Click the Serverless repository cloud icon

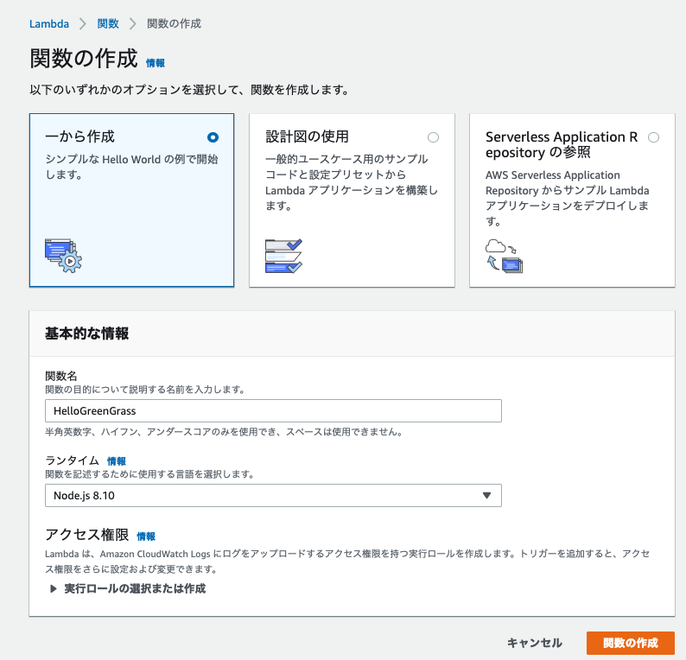coord(504,256)
